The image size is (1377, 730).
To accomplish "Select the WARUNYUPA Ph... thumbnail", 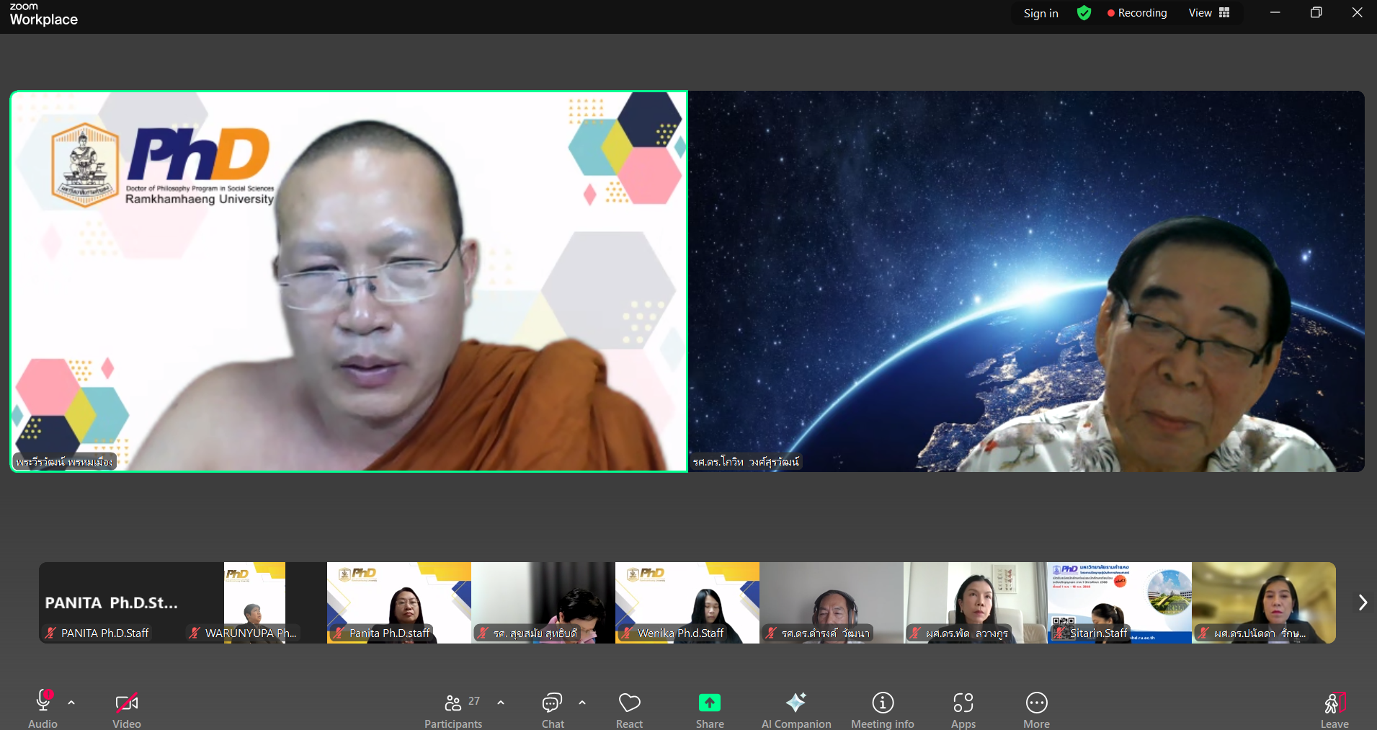I will pyautogui.click(x=255, y=602).
